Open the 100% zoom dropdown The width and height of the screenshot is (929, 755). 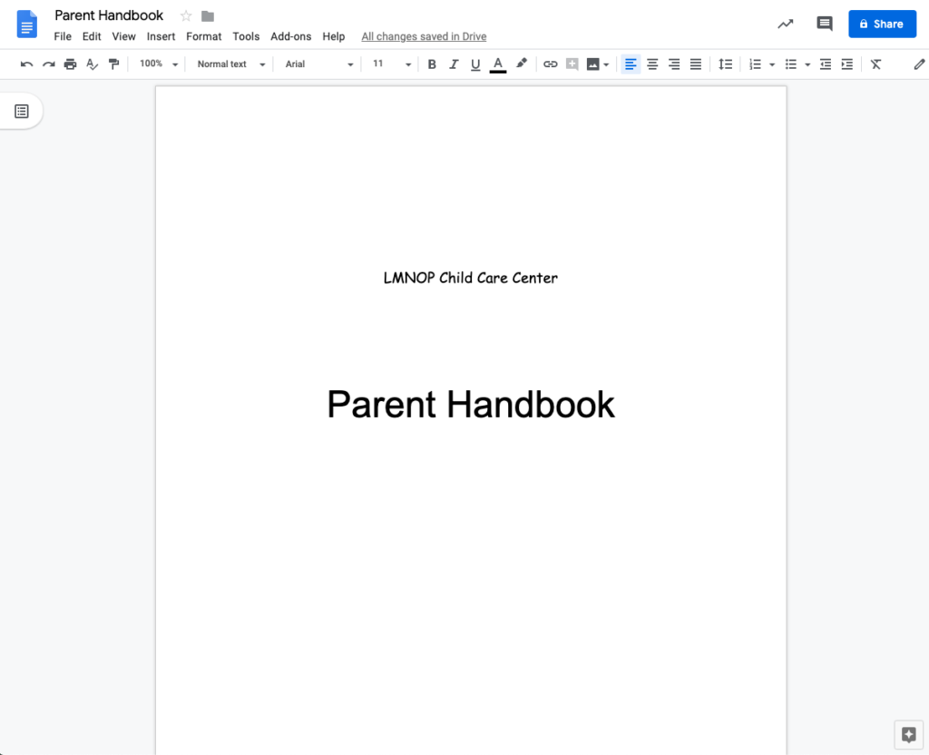(x=158, y=64)
